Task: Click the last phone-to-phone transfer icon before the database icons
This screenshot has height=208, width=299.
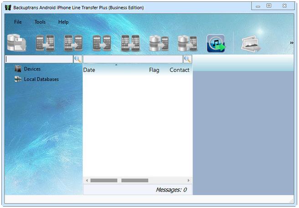Action: click(130, 43)
